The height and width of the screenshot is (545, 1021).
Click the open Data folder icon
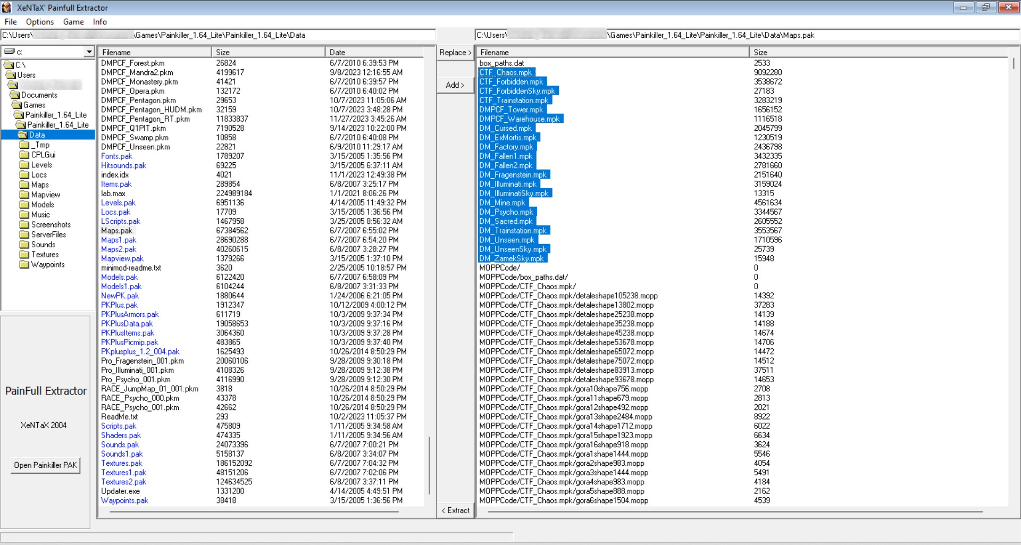[x=23, y=135]
